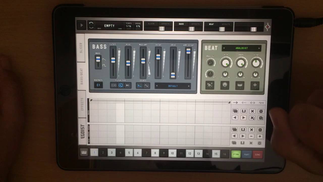Select the circular filter type icon
323x182 pixels.
click(x=121, y=85)
